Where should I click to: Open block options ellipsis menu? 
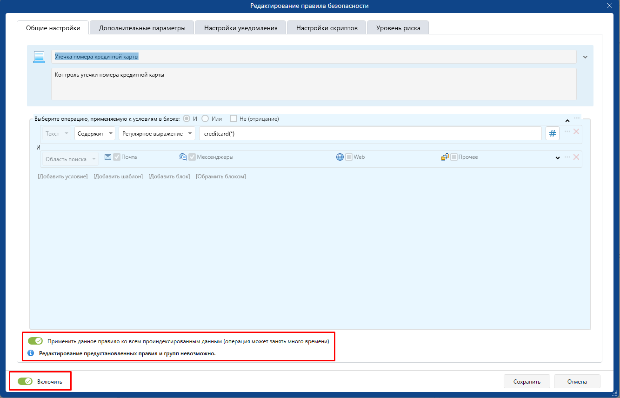(577, 118)
